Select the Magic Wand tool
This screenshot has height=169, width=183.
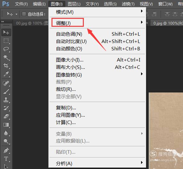click(x=6, y=57)
